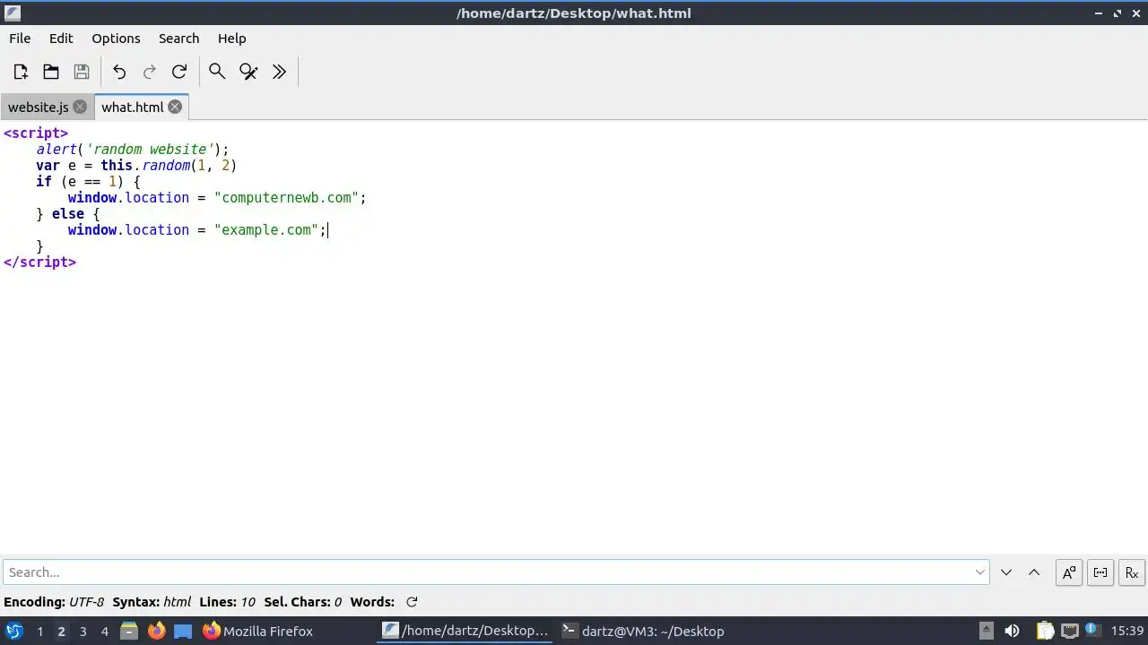Switch to workspace 2
This screenshot has height=645, width=1148.
coord(61,631)
